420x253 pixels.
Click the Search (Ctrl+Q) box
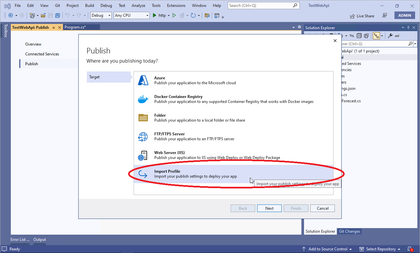tap(264, 6)
